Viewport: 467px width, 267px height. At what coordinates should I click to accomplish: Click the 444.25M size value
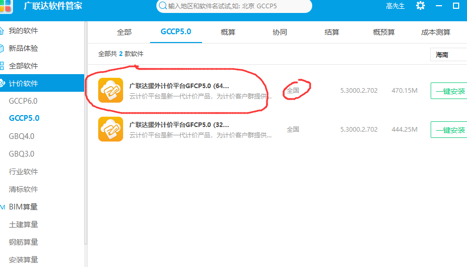click(x=405, y=129)
